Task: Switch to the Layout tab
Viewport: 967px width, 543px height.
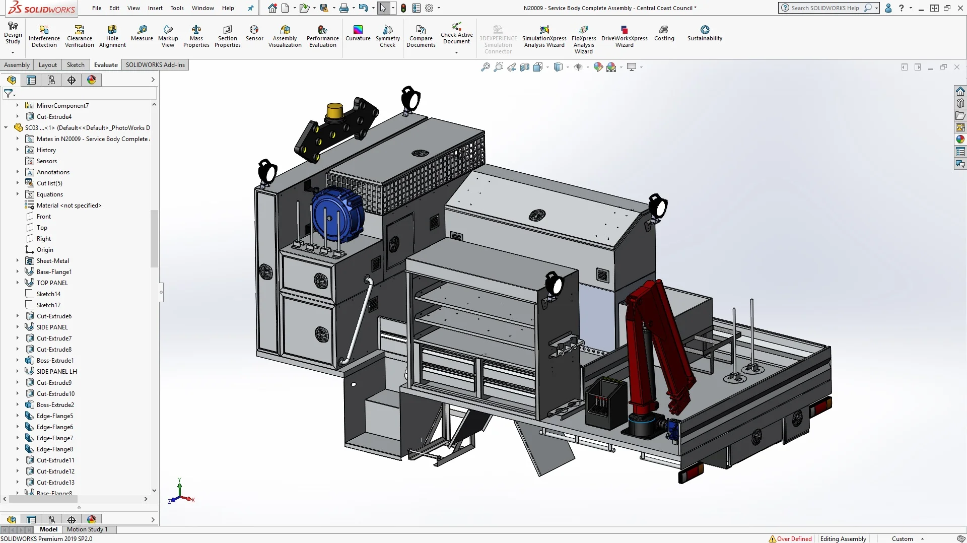Action: coord(48,65)
